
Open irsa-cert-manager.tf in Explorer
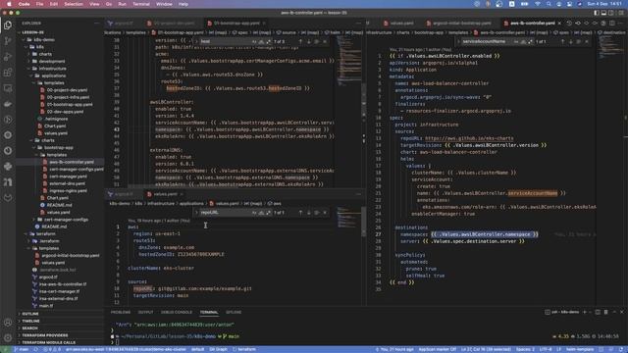(59, 291)
